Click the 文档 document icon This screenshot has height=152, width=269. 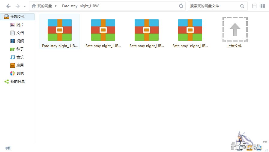point(13,33)
